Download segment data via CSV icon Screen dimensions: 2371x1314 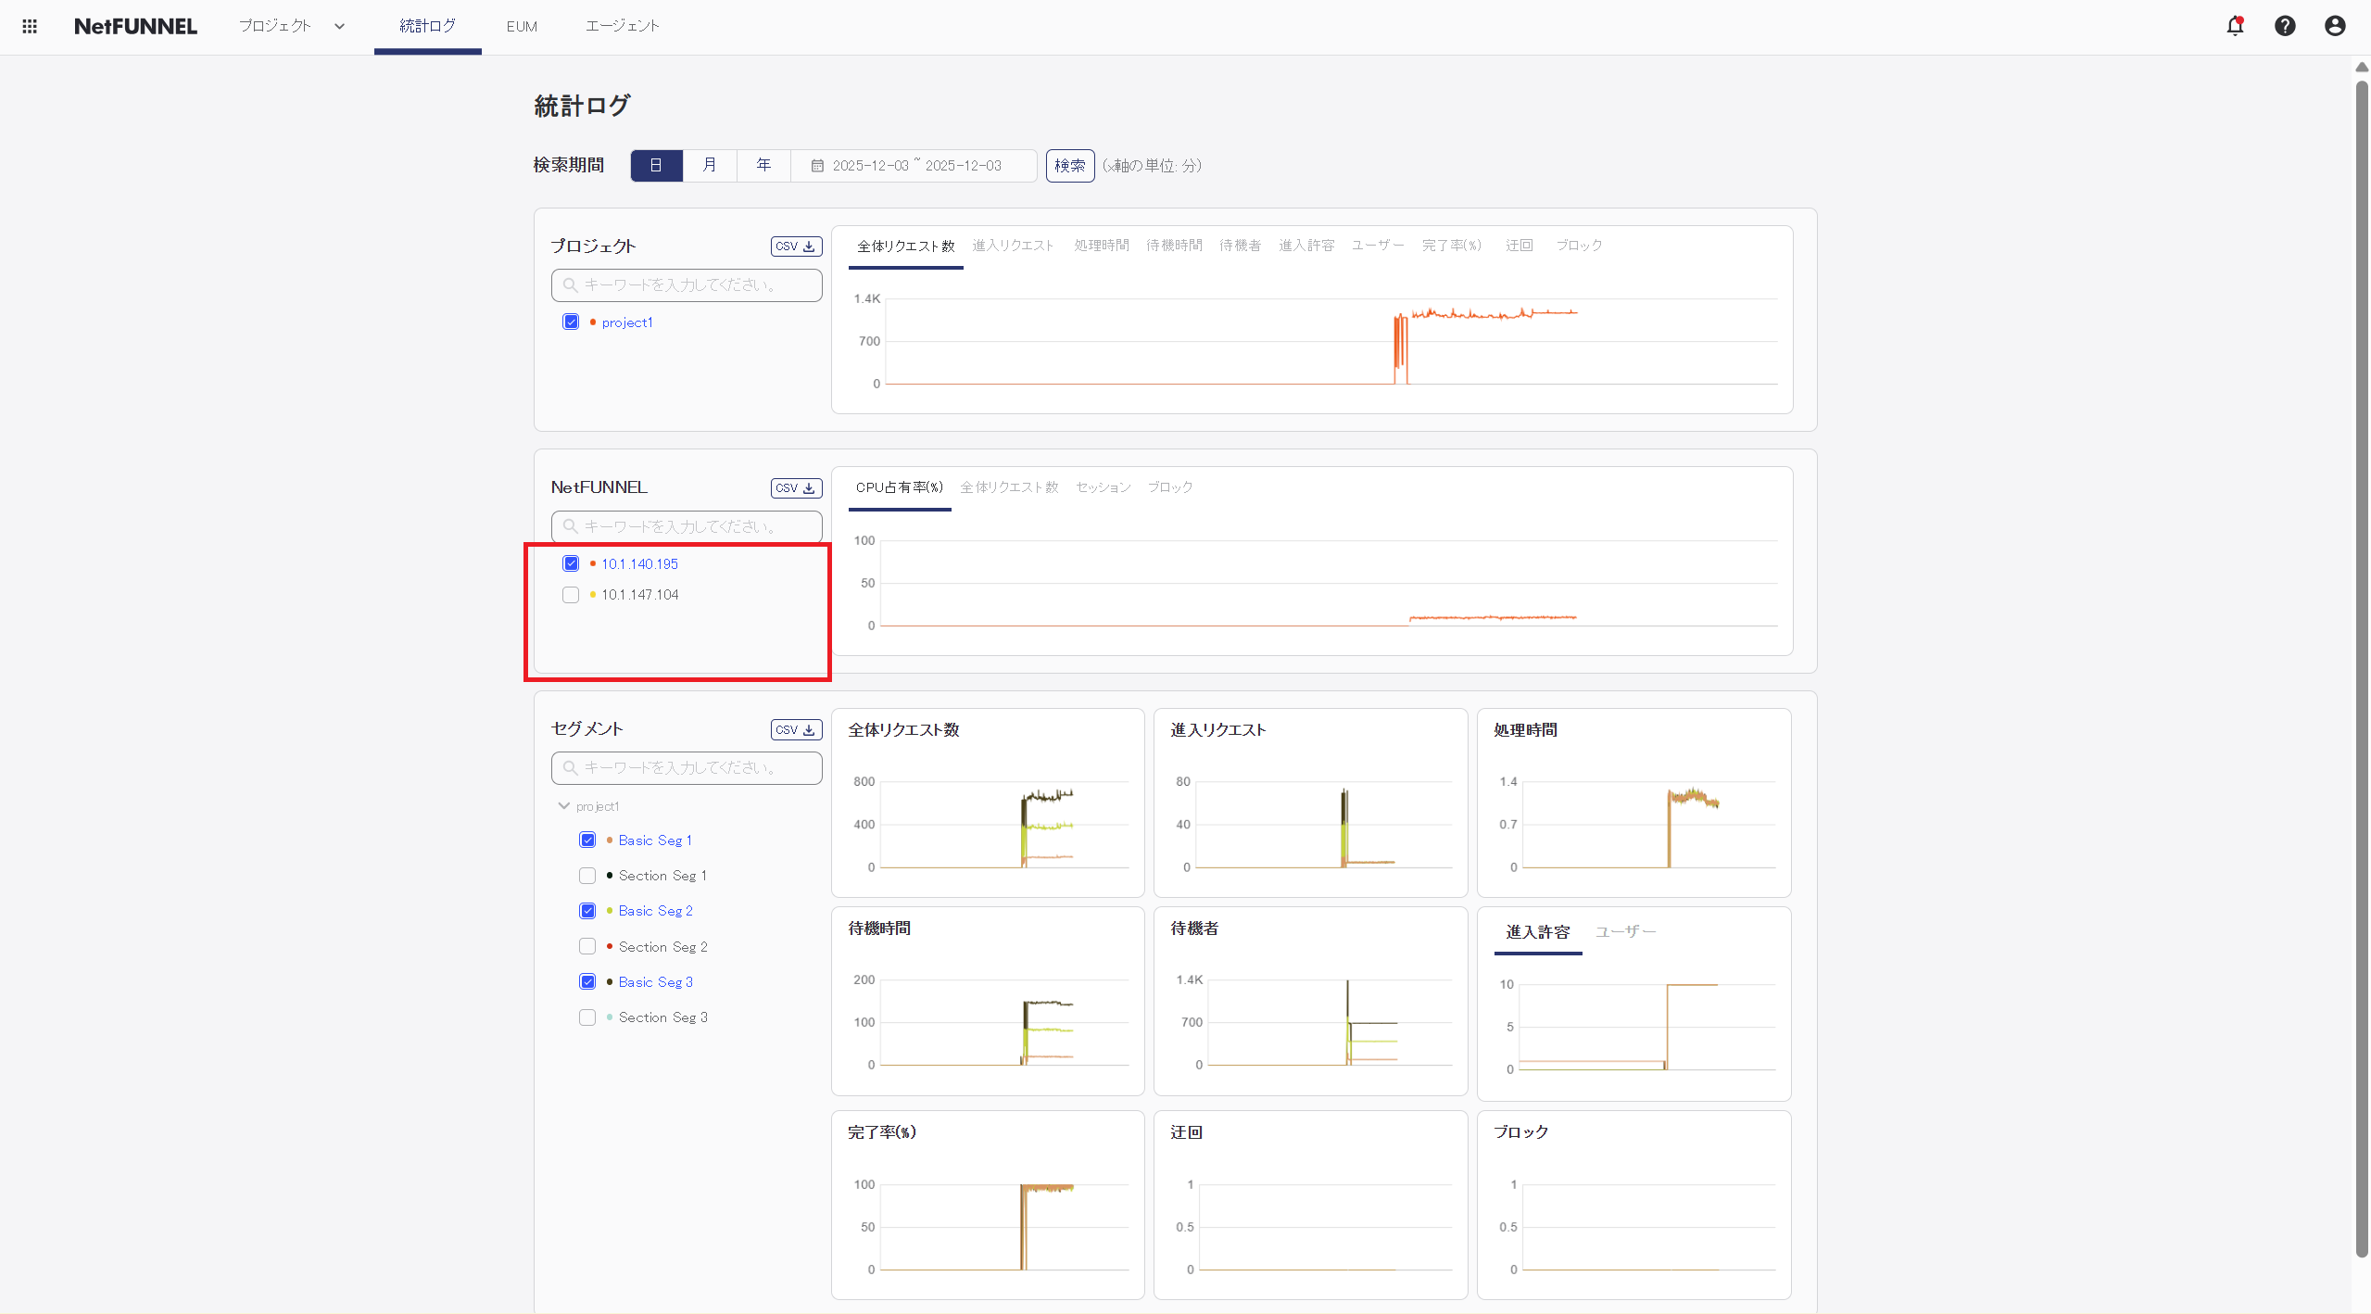coord(795,729)
